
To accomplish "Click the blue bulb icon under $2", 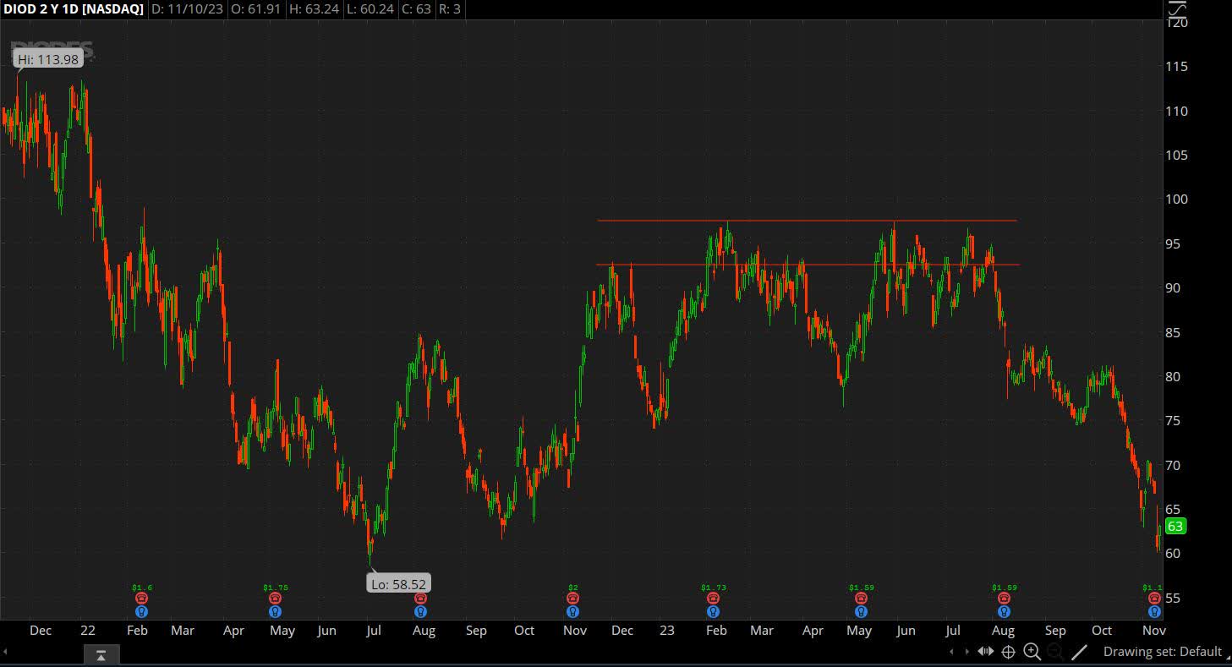I will tap(572, 611).
